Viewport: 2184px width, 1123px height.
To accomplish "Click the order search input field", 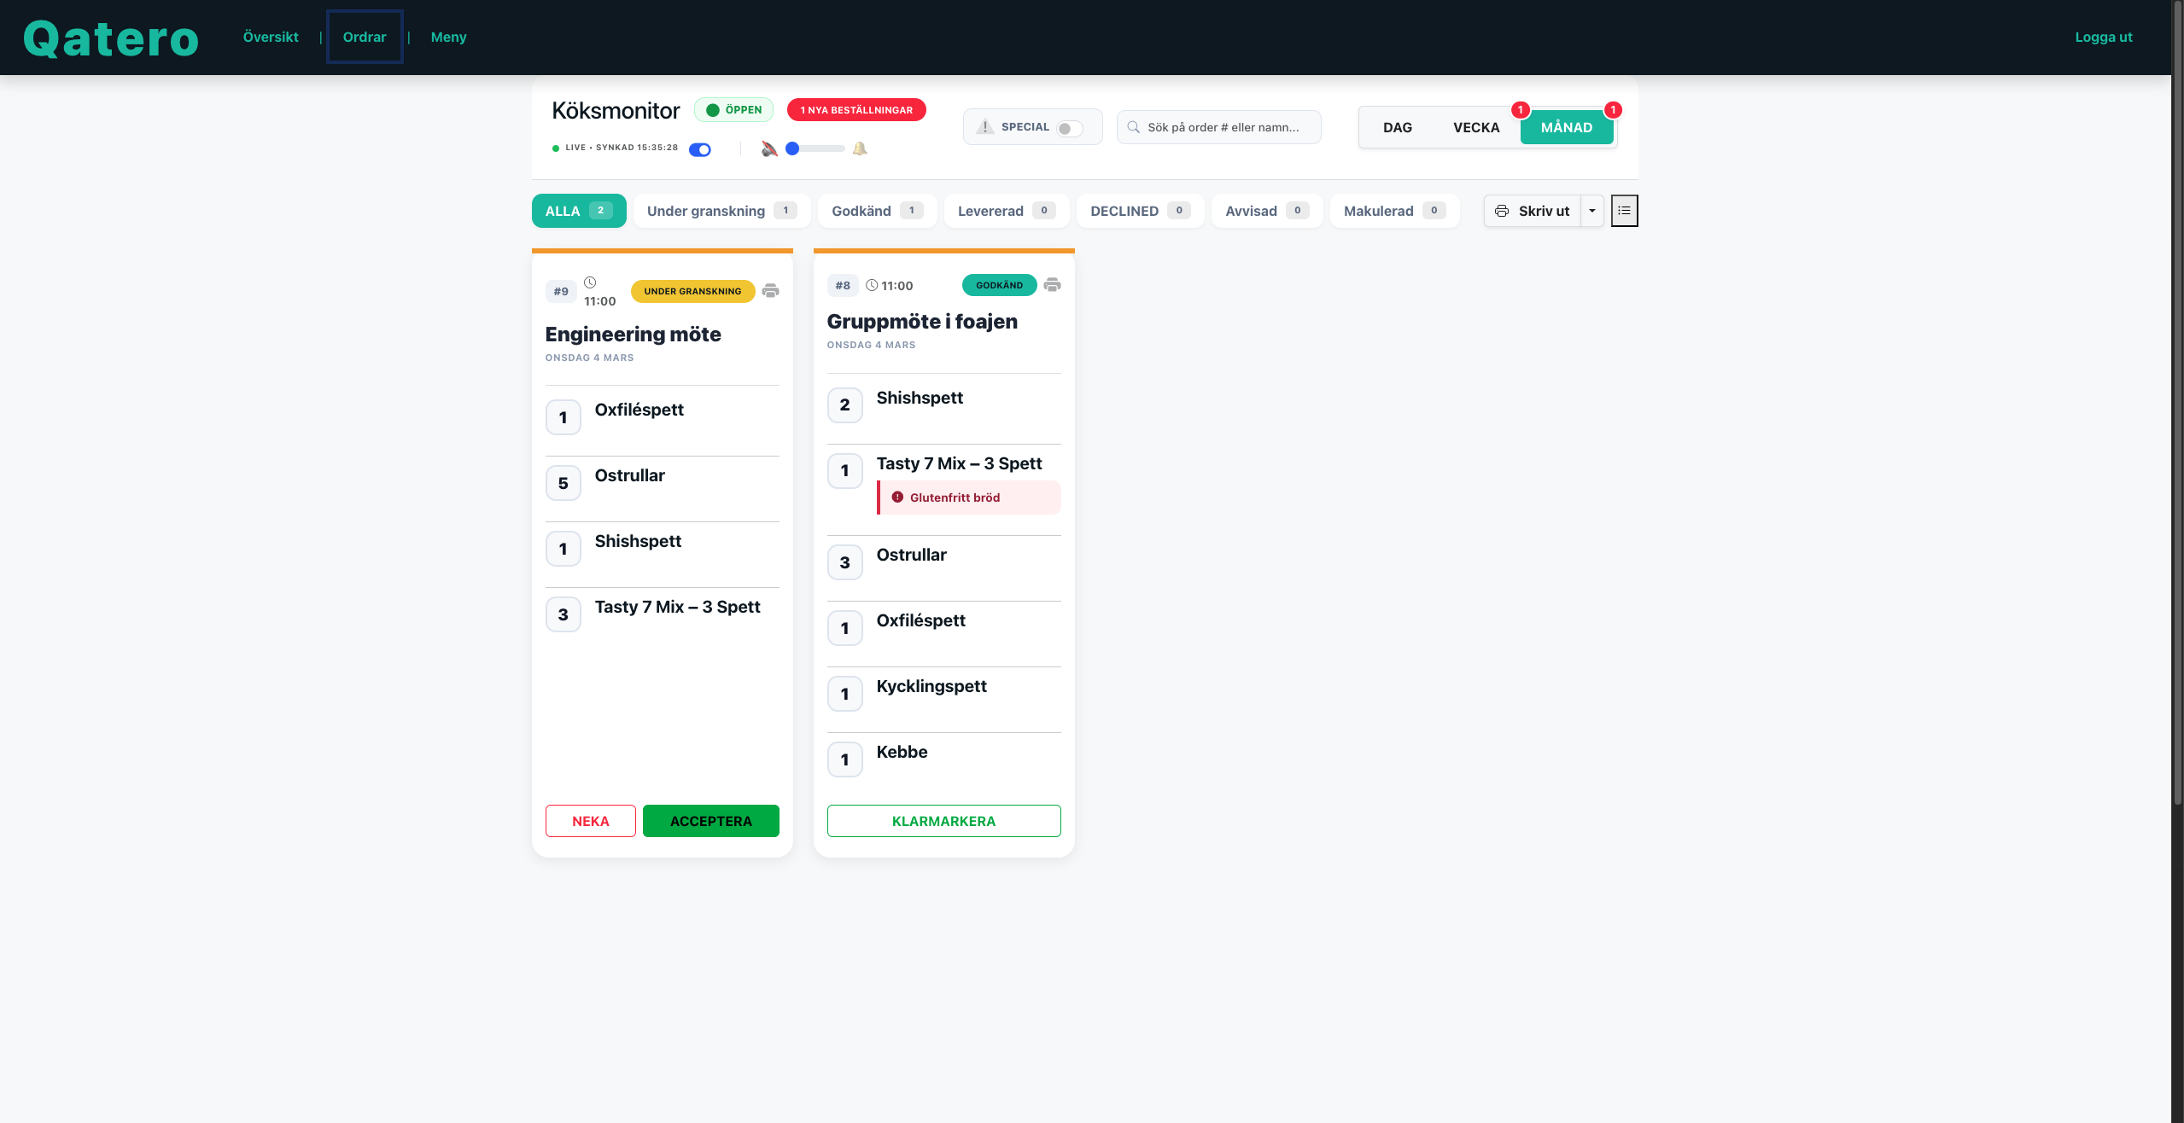I will pos(1229,127).
